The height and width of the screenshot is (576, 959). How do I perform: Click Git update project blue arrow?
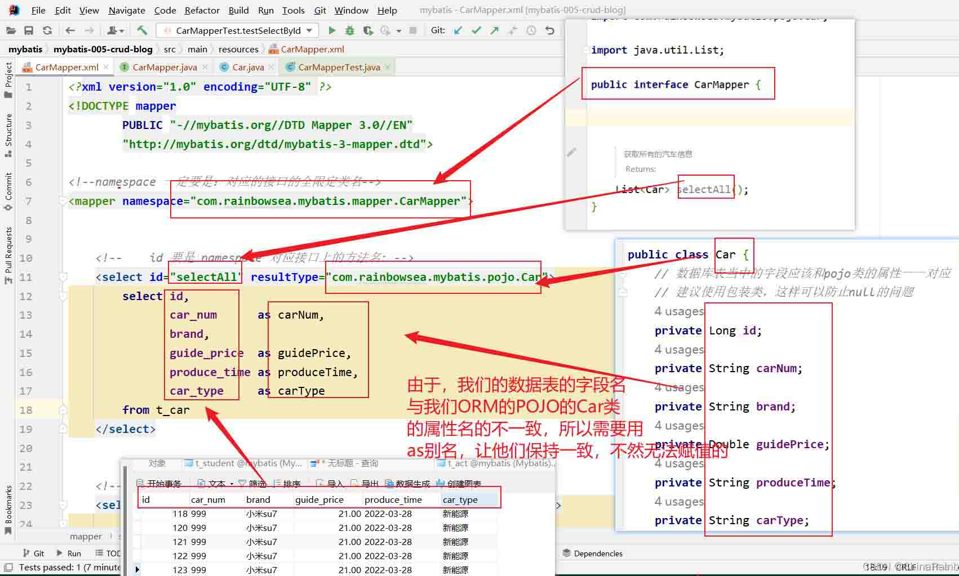click(x=458, y=30)
